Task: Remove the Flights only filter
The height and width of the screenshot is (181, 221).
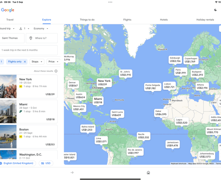Action: (25, 62)
